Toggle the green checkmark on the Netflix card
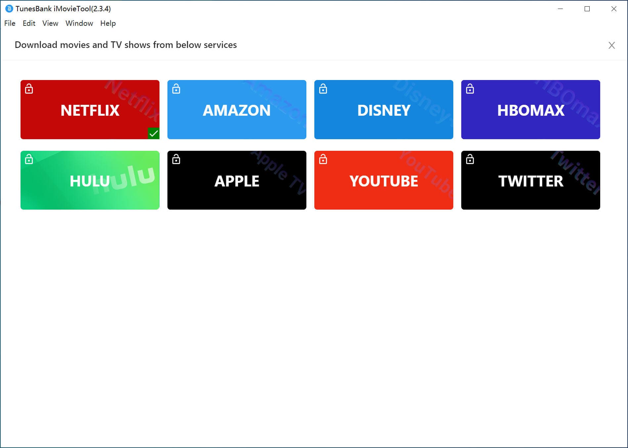 click(x=154, y=133)
